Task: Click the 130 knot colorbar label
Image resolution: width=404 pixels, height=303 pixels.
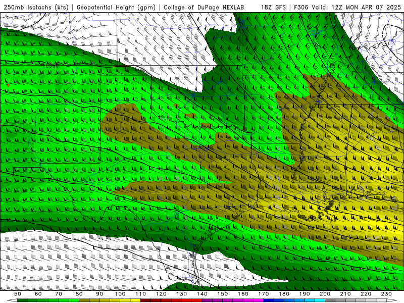Action: click(181, 294)
